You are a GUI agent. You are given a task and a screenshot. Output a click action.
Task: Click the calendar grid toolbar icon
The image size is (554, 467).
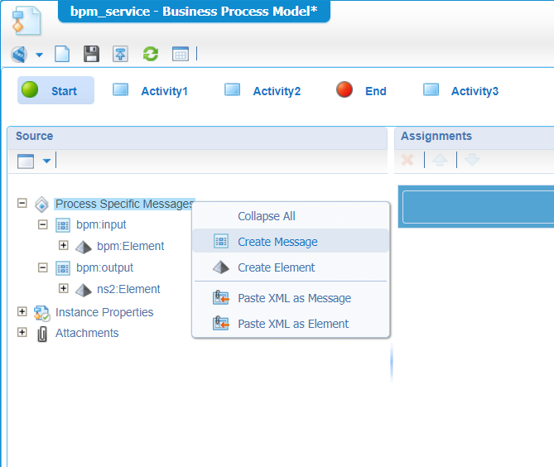pyautogui.click(x=181, y=55)
